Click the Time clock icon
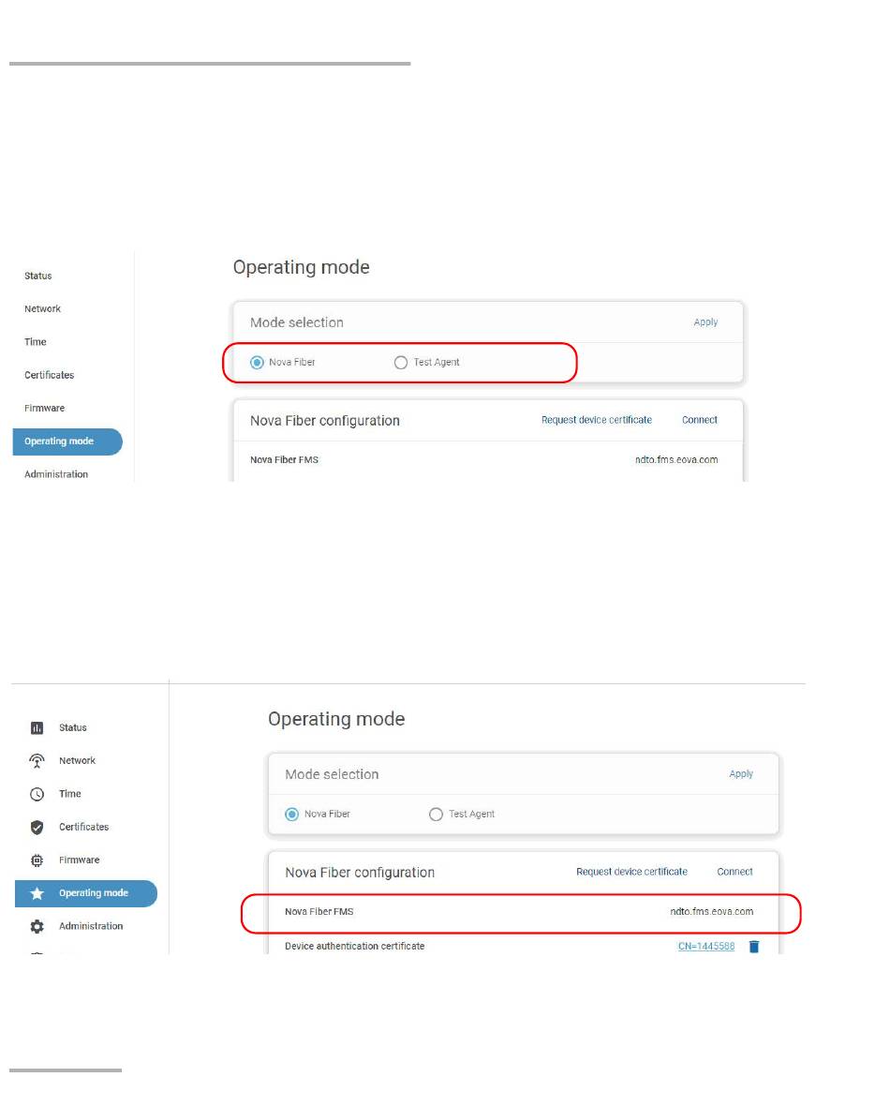The width and height of the screenshot is (890, 1107). [37, 794]
